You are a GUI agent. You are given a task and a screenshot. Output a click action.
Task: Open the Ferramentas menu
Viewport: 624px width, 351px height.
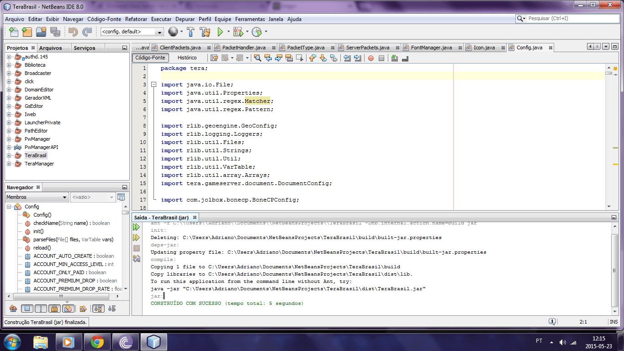coord(250,19)
